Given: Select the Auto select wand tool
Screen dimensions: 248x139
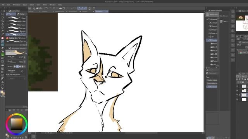Looking at the screenshot, I should [x=3, y=31].
